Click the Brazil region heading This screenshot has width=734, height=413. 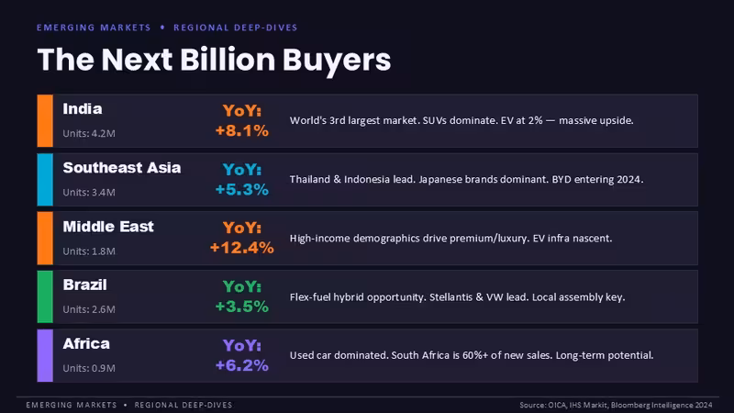point(84,285)
